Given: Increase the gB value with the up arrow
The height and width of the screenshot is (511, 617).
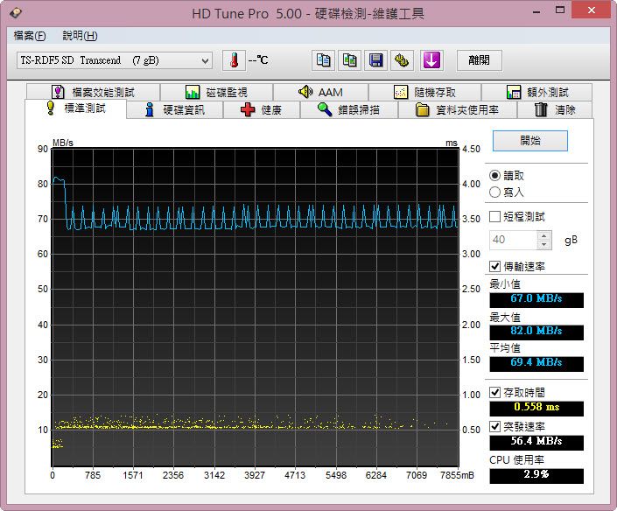Looking at the screenshot, I should point(544,235).
